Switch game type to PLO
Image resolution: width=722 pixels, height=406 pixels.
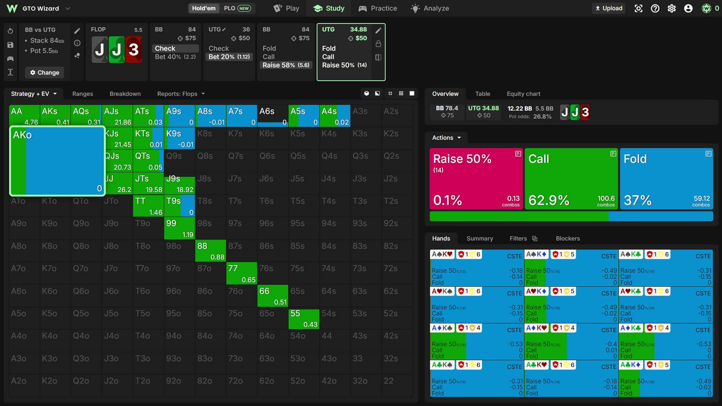(x=237, y=8)
